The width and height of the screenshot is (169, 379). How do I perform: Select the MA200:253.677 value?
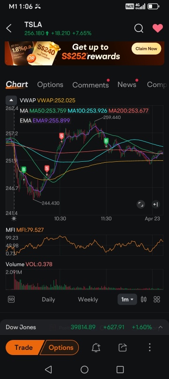point(129,111)
